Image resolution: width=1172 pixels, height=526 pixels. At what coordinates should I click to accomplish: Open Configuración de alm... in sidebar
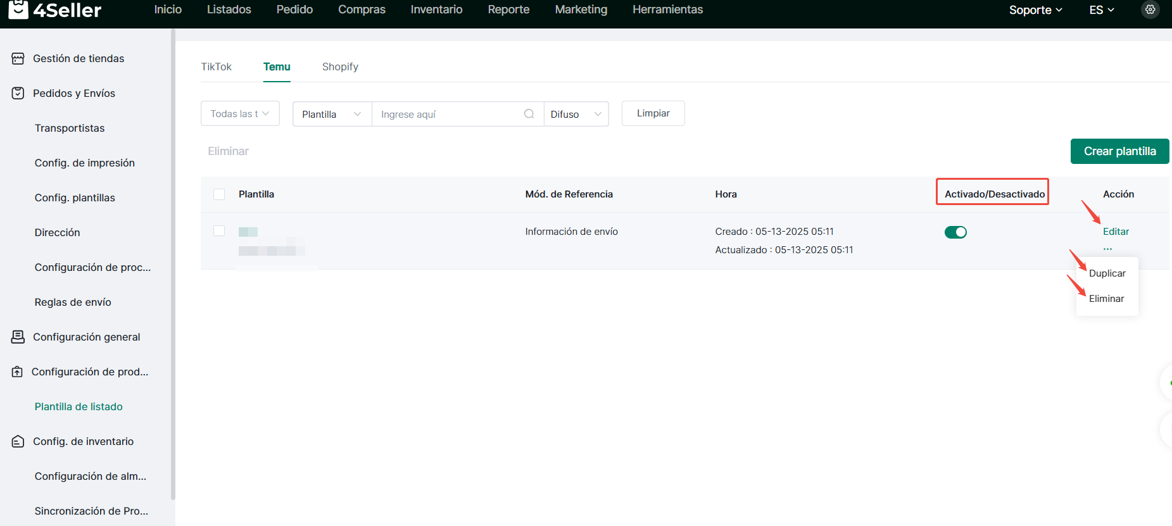coord(91,476)
